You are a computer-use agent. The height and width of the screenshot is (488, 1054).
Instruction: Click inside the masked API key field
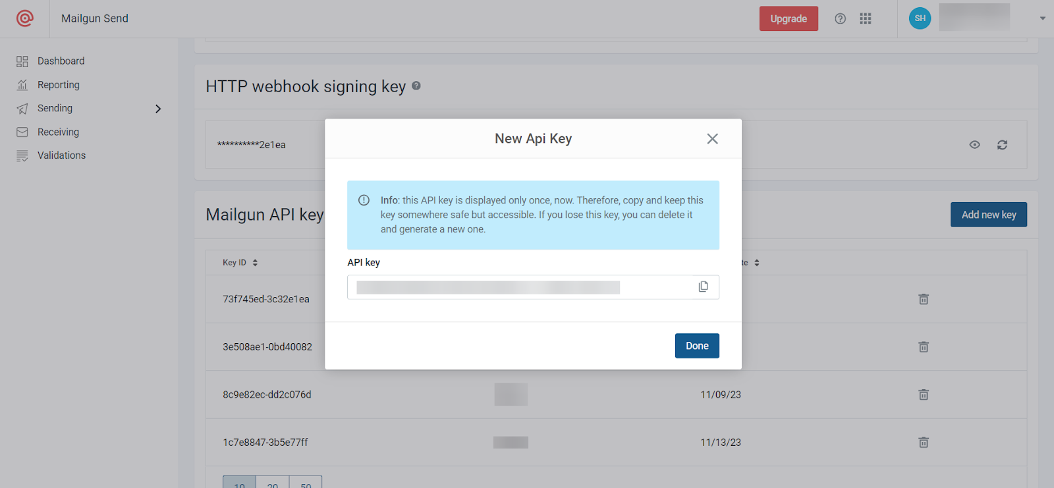tap(514, 286)
